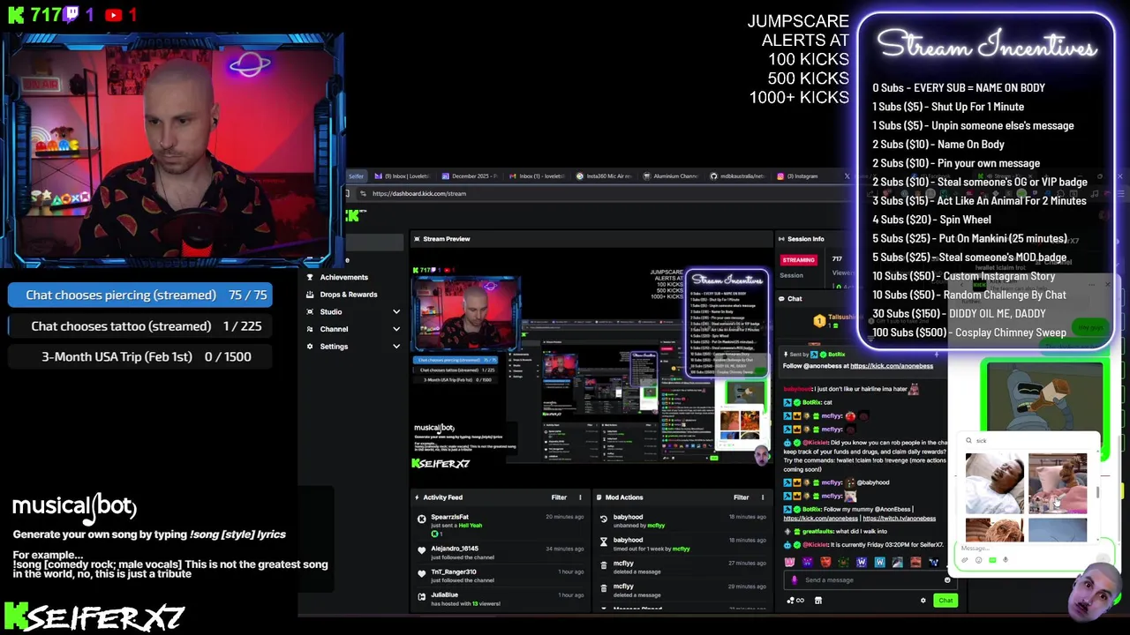This screenshot has width=1130, height=635.
Task: Click the channel points infinity icon
Action: click(800, 601)
